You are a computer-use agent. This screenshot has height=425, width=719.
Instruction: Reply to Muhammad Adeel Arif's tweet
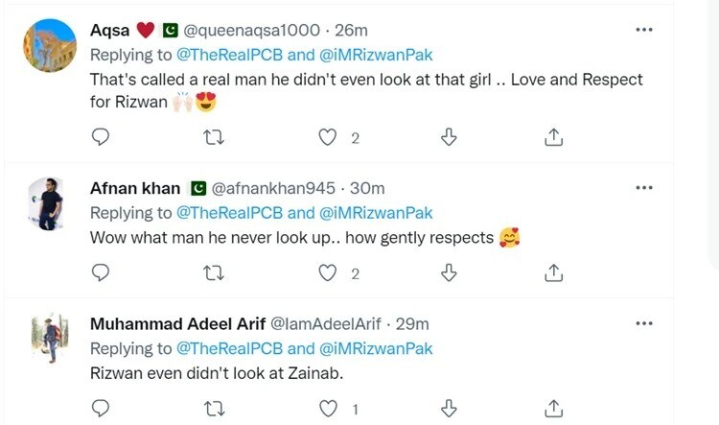tap(100, 409)
